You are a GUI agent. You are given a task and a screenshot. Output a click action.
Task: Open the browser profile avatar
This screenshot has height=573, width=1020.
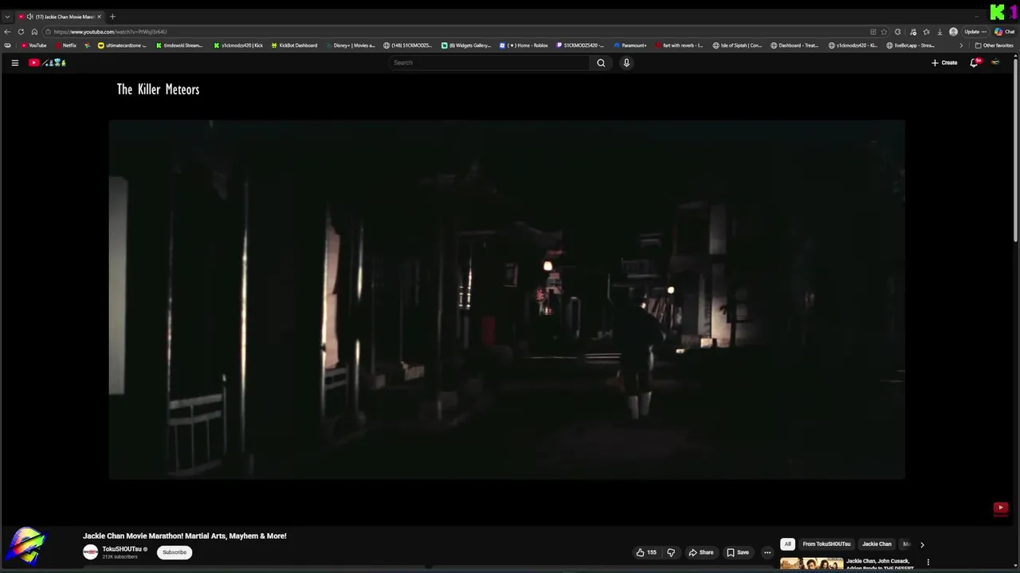[x=953, y=32]
